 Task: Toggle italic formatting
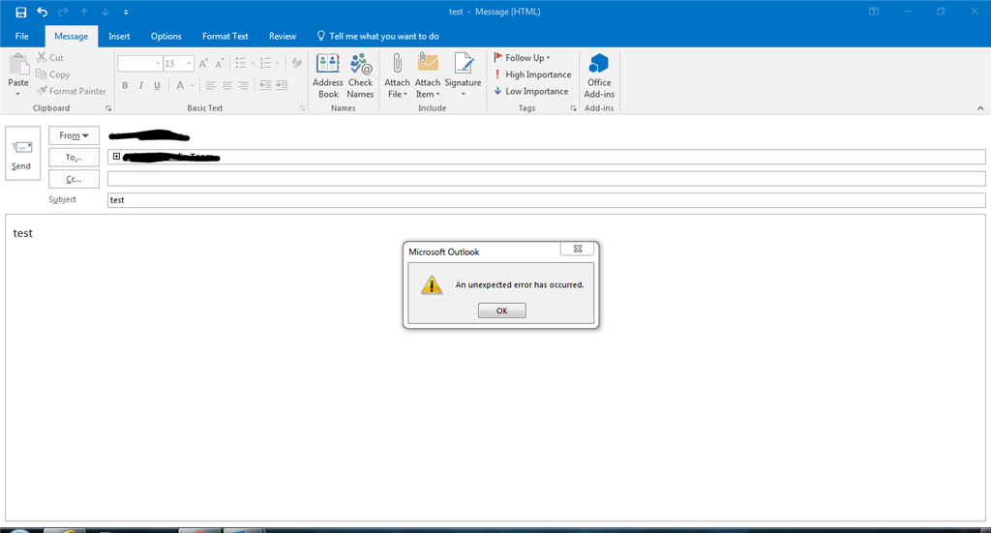141,85
